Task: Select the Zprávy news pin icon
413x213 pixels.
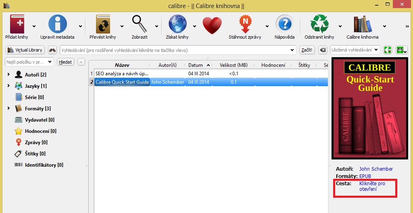Action: (x=19, y=142)
